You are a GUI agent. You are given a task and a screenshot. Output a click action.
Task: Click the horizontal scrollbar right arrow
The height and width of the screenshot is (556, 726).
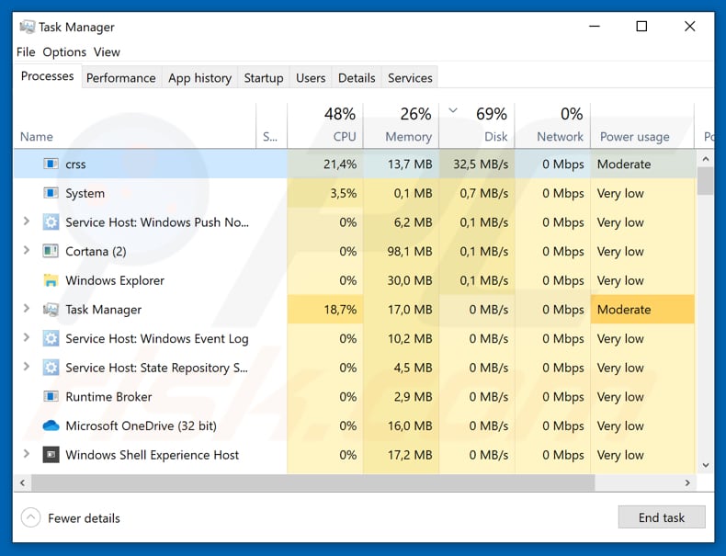687,482
